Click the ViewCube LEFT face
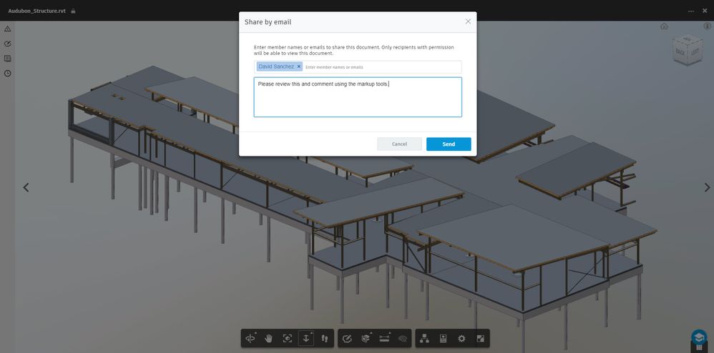The height and width of the screenshot is (353, 714). [x=695, y=52]
